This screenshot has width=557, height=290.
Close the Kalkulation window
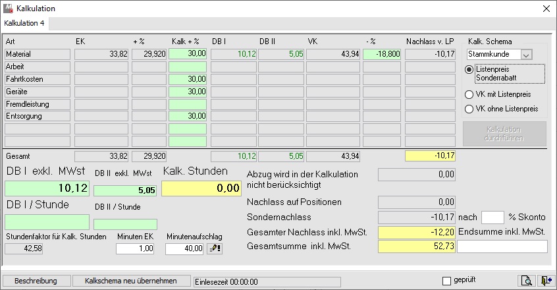(545, 9)
